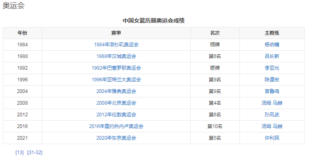The image size is (314, 161).
Task: Click the year cell 2004
Action: pyautogui.click(x=22, y=91)
